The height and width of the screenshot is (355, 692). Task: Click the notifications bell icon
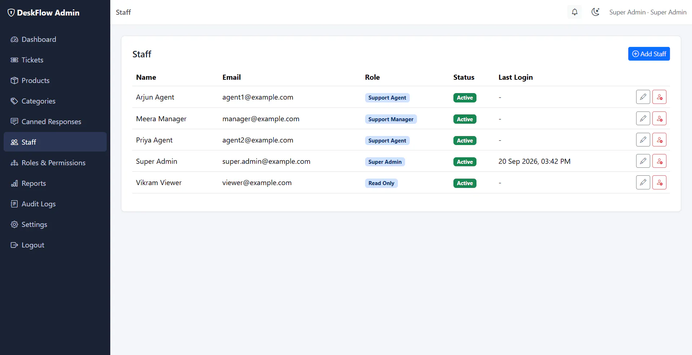(x=575, y=12)
